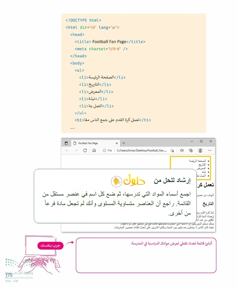Click the <h1> heading code line

[113, 120]
